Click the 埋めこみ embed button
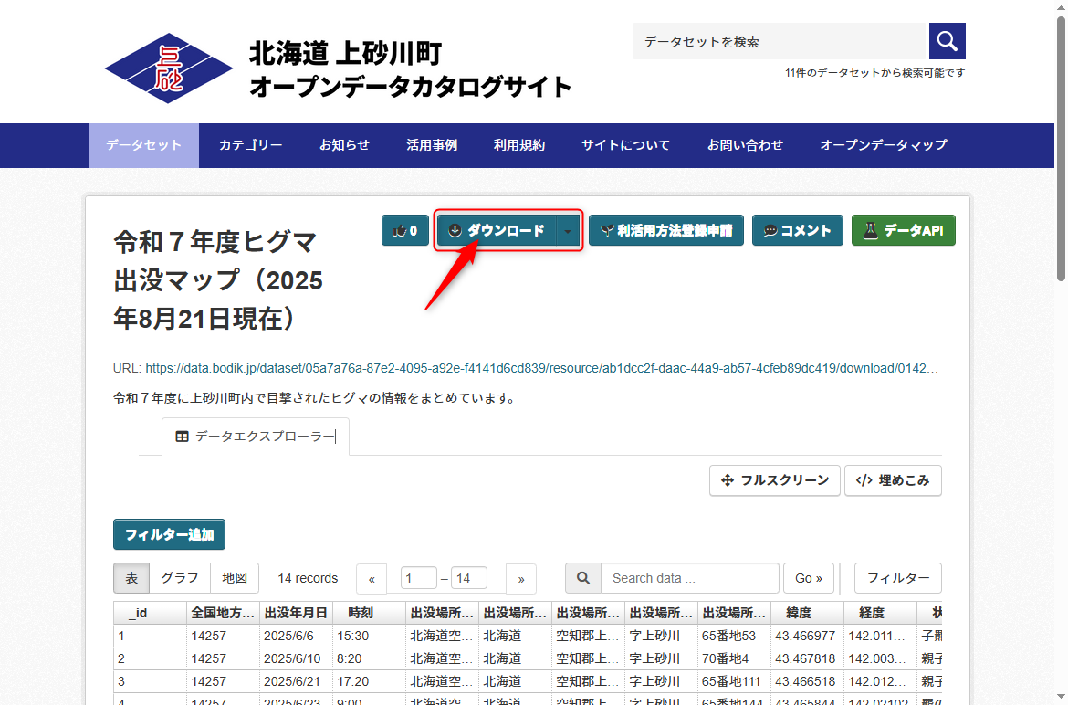Screen dimensions: 1068x705 pos(893,480)
